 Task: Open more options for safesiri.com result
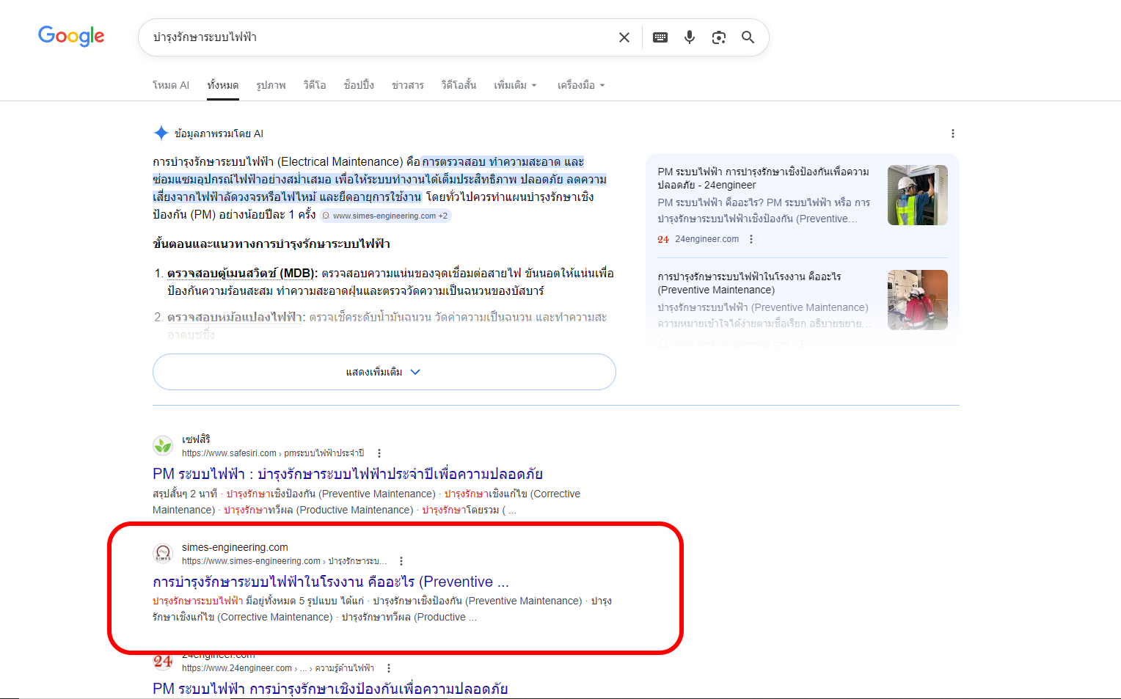click(379, 453)
